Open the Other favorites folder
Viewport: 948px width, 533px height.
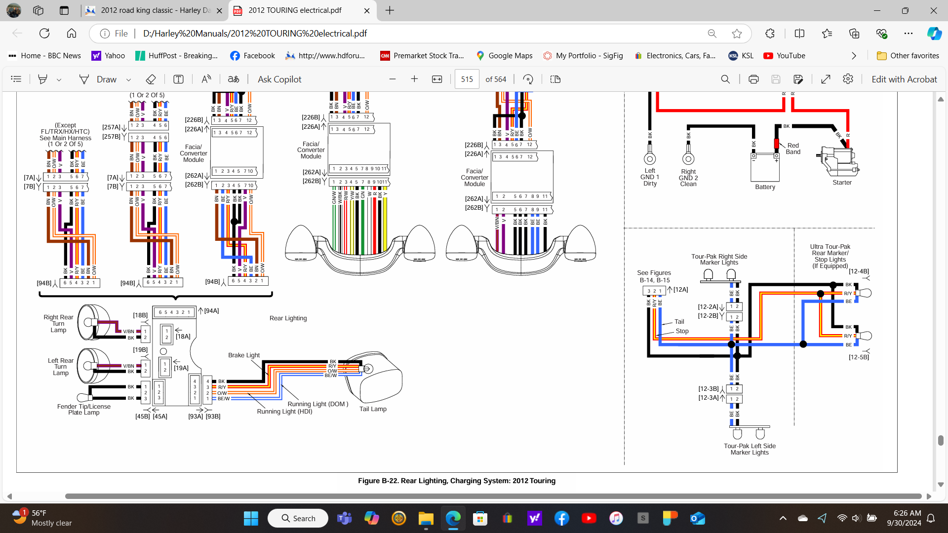pos(908,56)
